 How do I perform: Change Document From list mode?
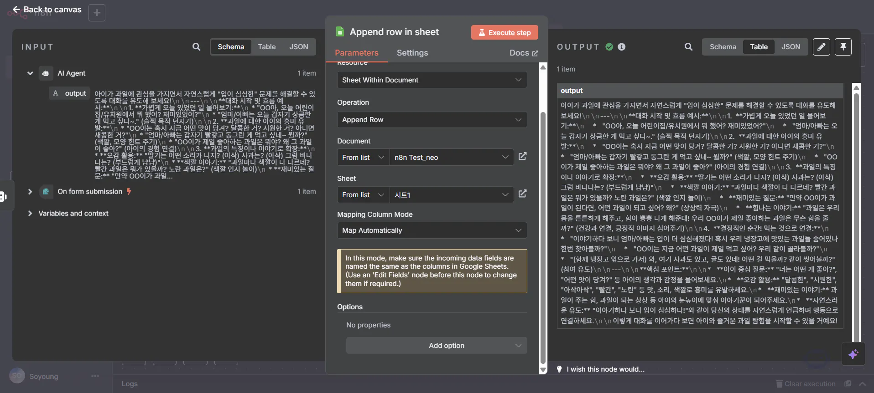point(363,157)
